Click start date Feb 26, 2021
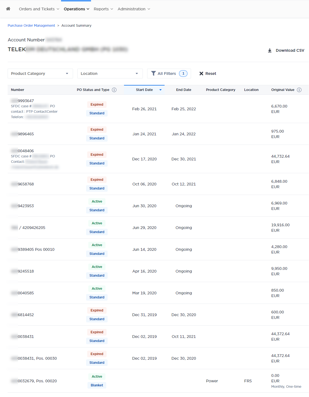The image size is (309, 397). (x=144, y=109)
